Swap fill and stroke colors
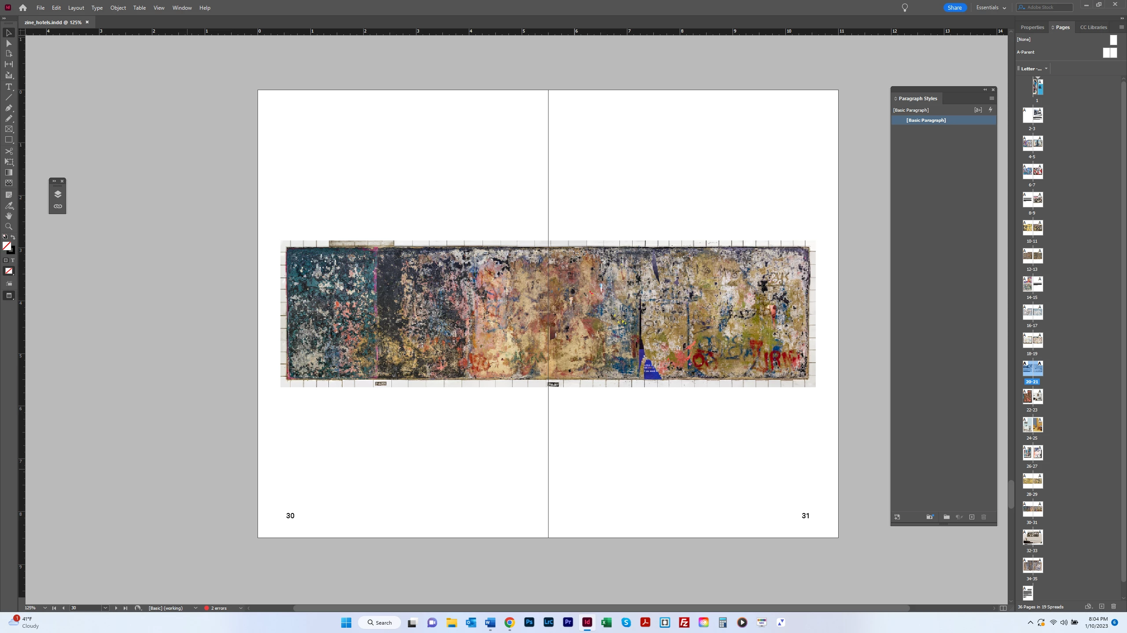Viewport: 1127px width, 633px height. pos(13,237)
